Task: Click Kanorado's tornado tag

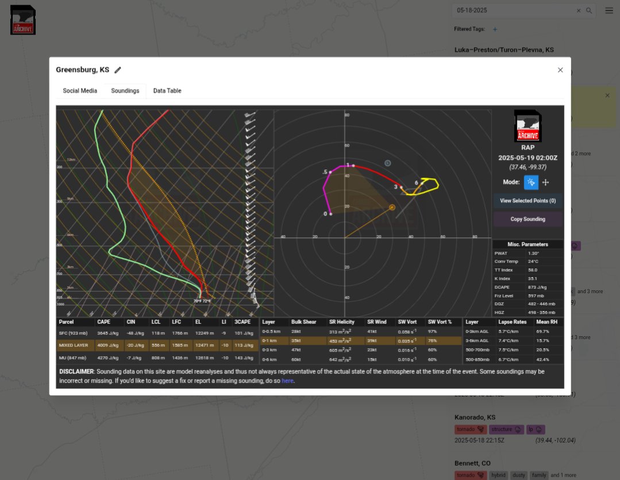Action: pos(470,429)
